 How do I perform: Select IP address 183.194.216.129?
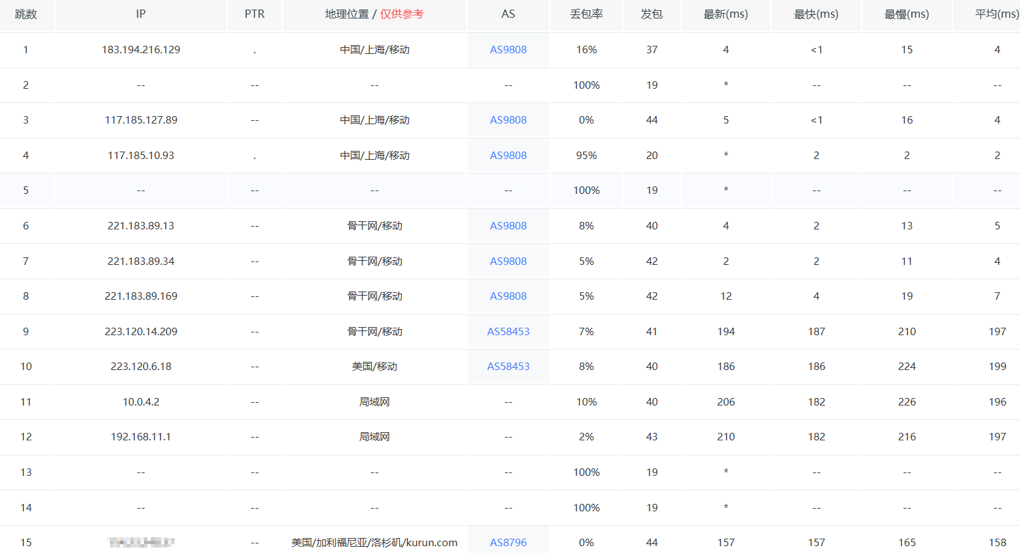[141, 50]
